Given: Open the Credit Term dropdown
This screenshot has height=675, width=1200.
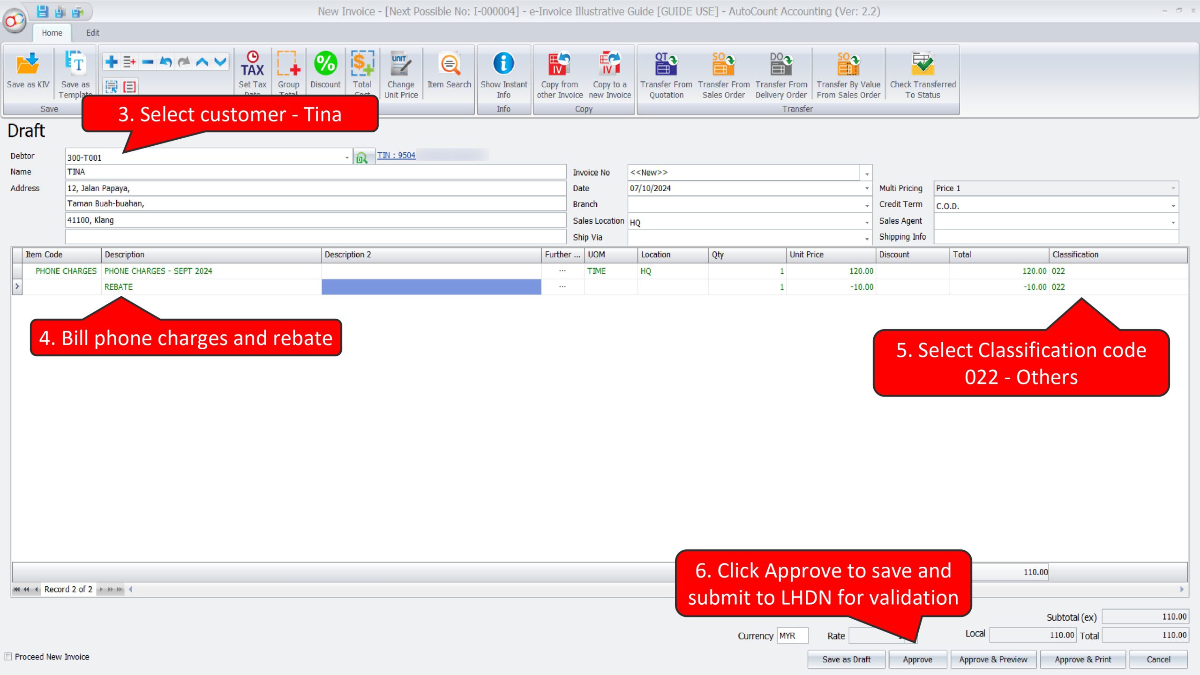Looking at the screenshot, I should point(1173,206).
